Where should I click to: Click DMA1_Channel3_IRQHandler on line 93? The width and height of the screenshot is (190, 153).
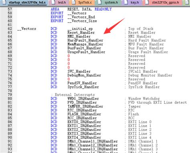tap(93, 149)
